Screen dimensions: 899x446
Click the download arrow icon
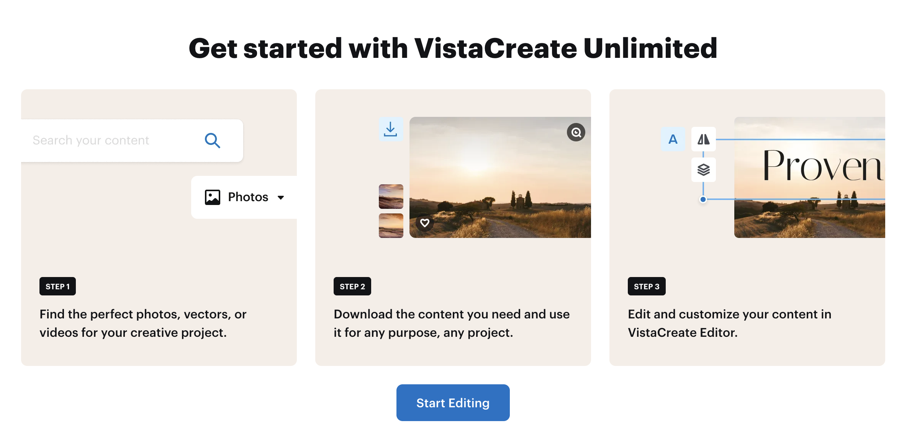pos(390,129)
